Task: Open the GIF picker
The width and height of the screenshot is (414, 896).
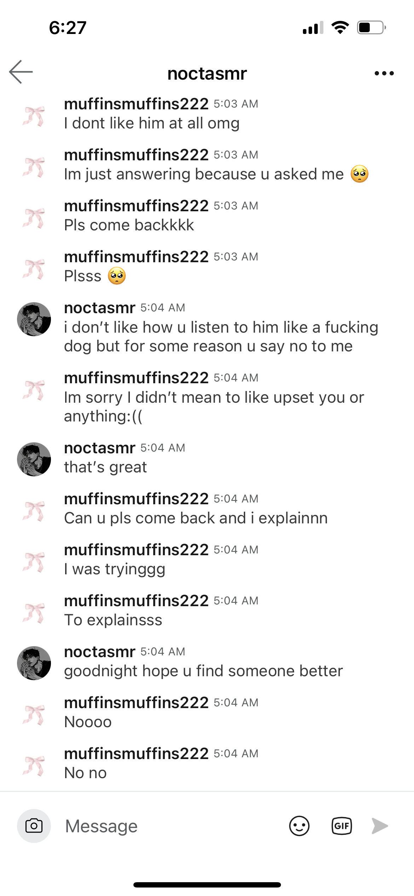Action: pyautogui.click(x=341, y=826)
